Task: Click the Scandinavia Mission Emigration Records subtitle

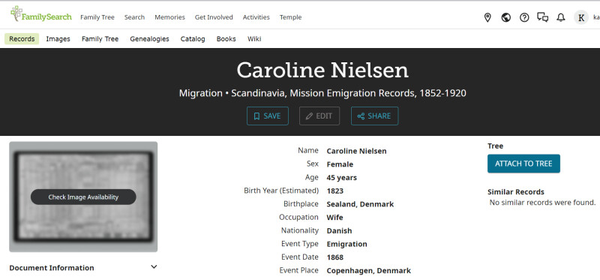Action: pos(322,93)
